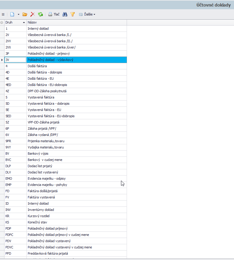Toggle sort on the Druh column header
Viewport: 234px width, 260px height.
pyautogui.click(x=15, y=23)
